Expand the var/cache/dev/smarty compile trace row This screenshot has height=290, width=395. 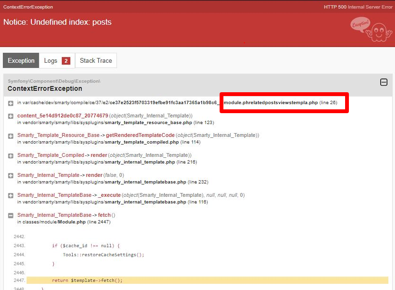(x=10, y=103)
